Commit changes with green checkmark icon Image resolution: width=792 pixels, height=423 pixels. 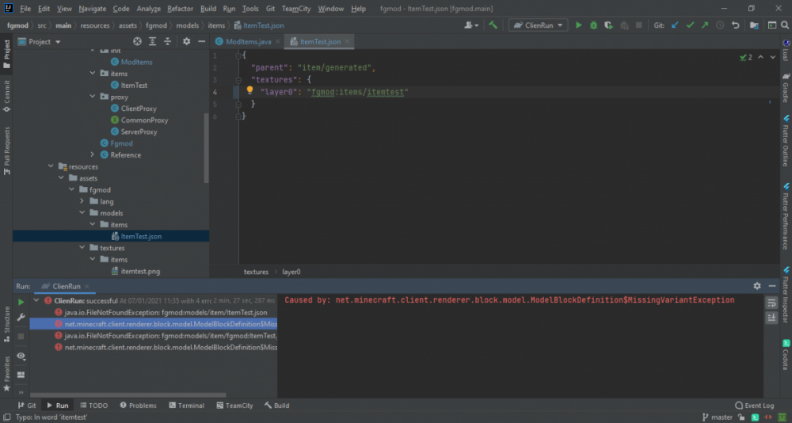690,25
